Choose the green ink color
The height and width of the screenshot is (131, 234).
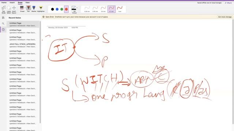(x=62, y=9)
